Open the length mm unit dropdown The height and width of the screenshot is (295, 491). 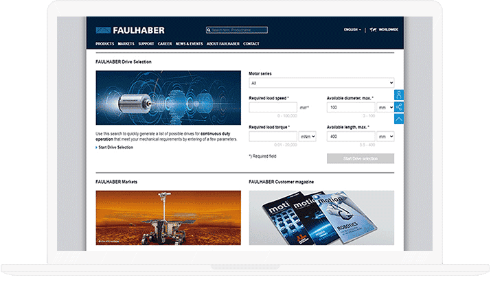tap(385, 137)
